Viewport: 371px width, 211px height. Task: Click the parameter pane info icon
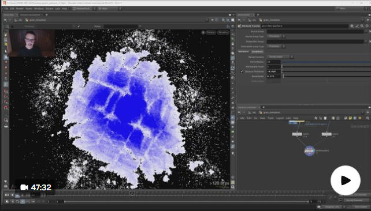tap(367, 26)
